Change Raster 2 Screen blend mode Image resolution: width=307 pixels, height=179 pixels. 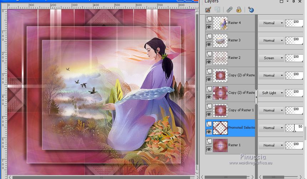(x=271, y=58)
